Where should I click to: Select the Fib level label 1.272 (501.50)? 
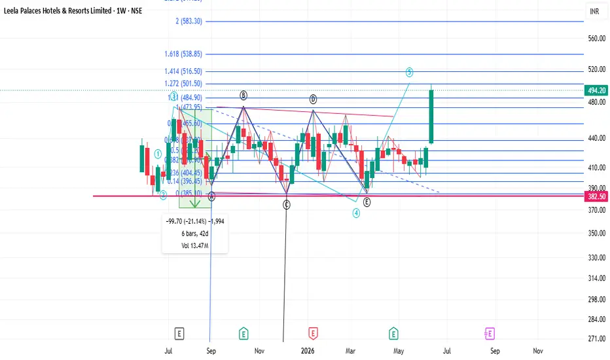click(x=183, y=84)
